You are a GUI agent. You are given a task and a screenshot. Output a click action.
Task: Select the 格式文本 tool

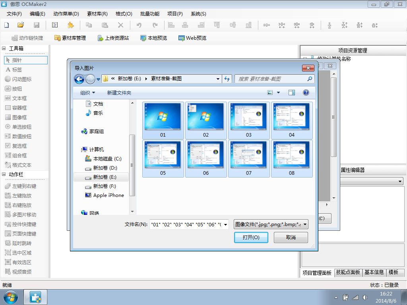(18, 165)
